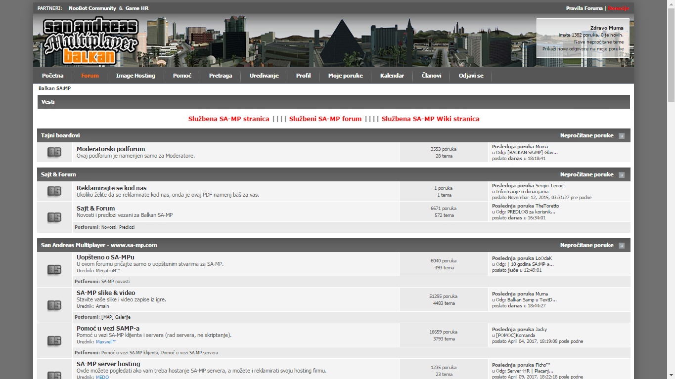The width and height of the screenshot is (675, 379).
Task: Open moderator Maxwell™ profile link
Action: point(106,342)
